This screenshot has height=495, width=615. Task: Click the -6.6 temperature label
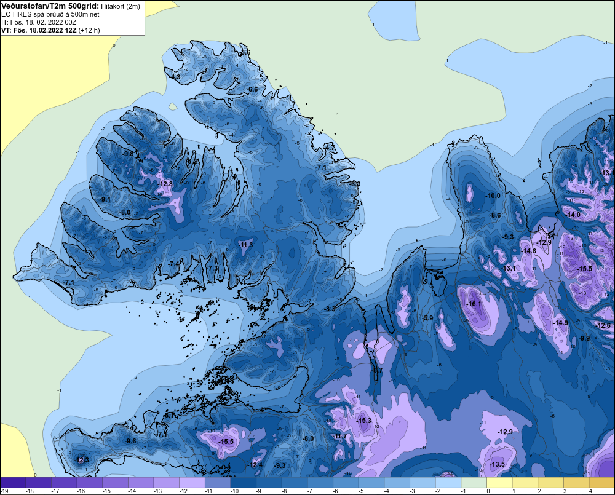pos(253,89)
